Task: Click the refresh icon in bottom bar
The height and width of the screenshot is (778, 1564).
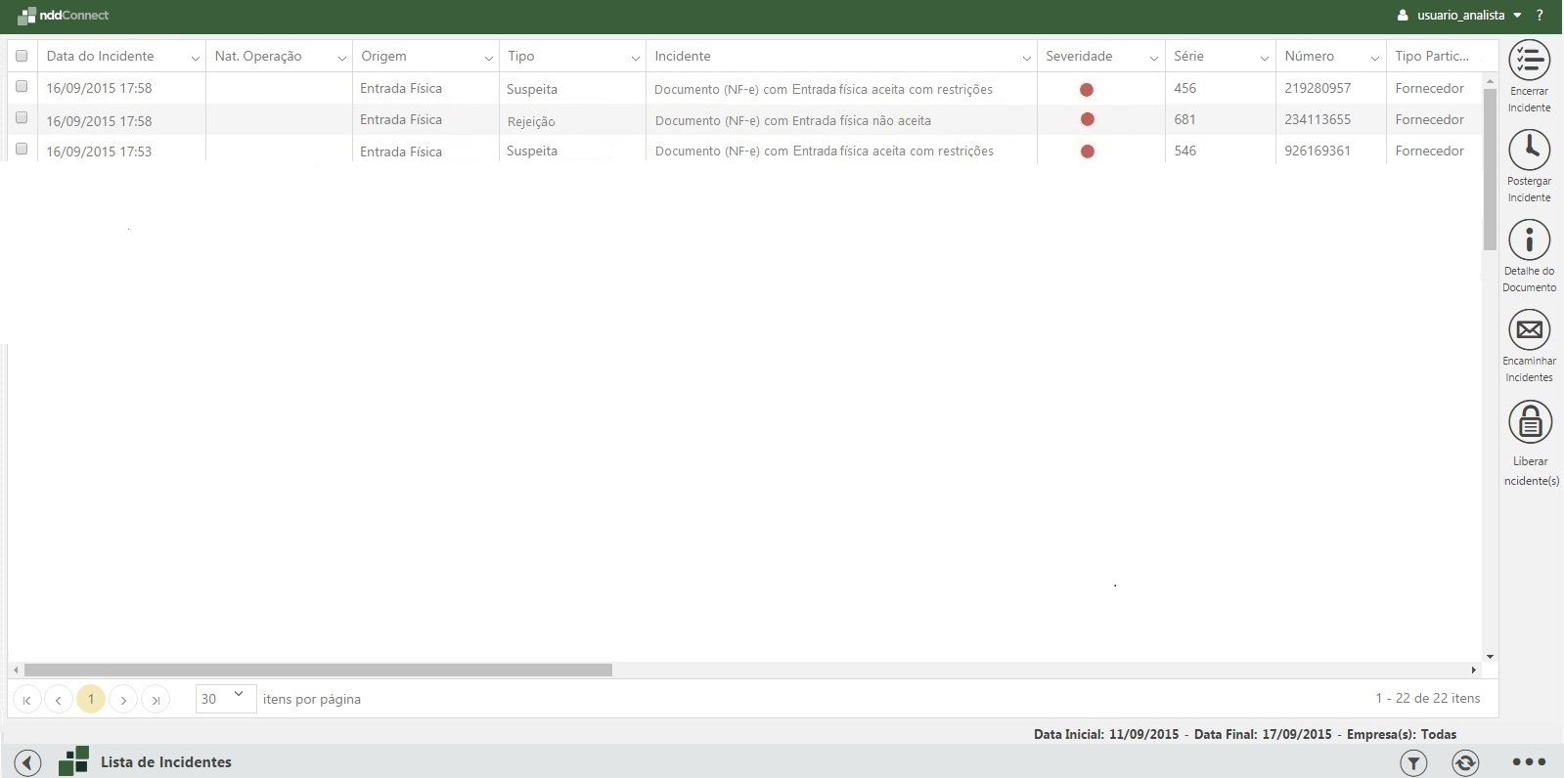Action: point(1464,762)
